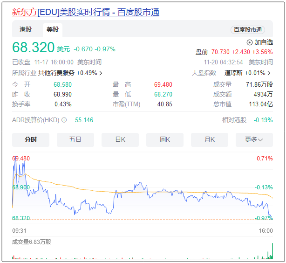Click the chart axis label -0.13%
The width and height of the screenshot is (286, 263).
click(264, 187)
